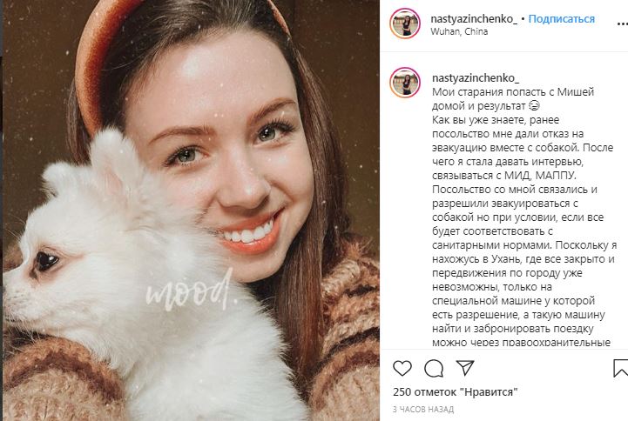
Task: Click the crying emoji in the caption
Action: pyautogui.click(x=534, y=105)
